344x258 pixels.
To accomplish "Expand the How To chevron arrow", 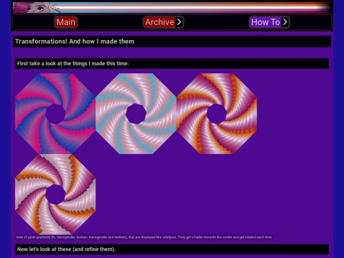I will click(285, 22).
